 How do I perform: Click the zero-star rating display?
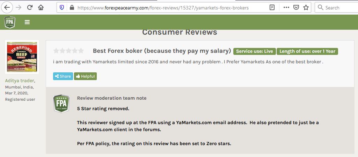click(x=68, y=51)
